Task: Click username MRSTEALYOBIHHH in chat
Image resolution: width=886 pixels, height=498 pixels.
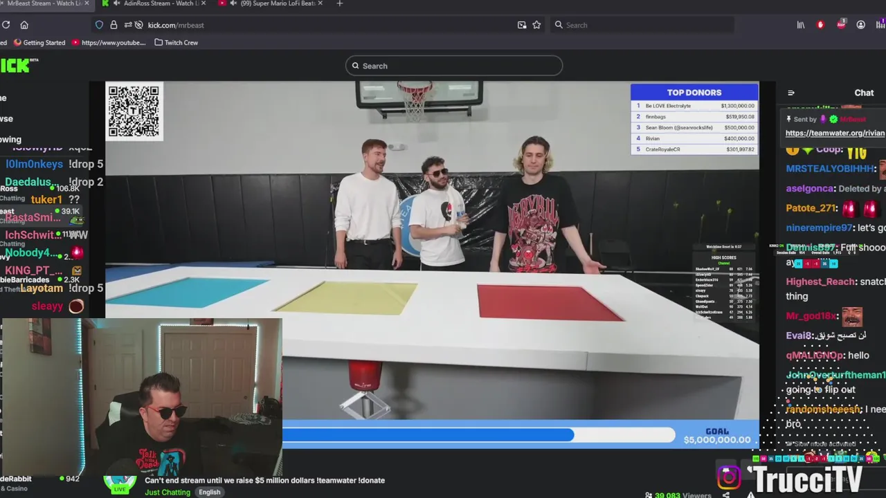Action: point(831,168)
